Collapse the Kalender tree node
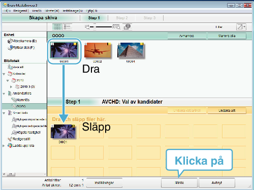The height and width of the screenshot is (190, 254). 4,74
